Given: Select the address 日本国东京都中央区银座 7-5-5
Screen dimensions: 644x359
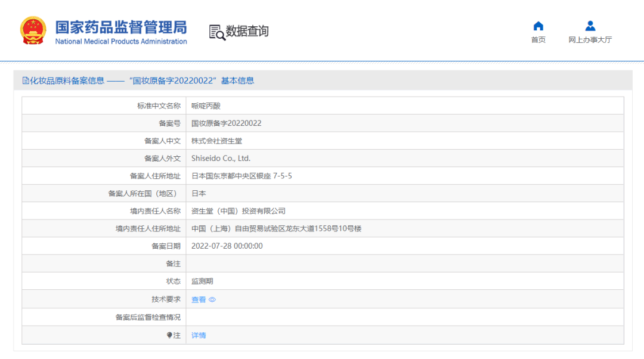Looking at the screenshot, I should [x=242, y=176].
